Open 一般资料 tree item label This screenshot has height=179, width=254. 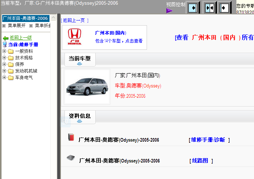[24, 51]
